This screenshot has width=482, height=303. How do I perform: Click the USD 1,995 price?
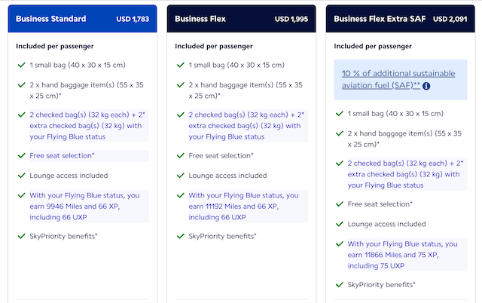pos(293,17)
